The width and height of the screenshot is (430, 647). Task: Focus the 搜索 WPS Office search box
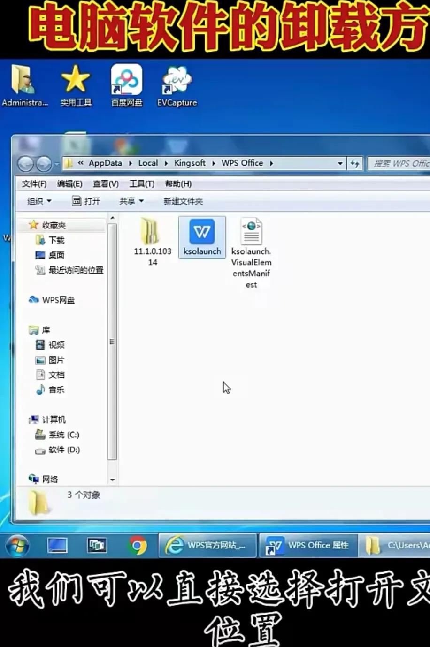399,163
